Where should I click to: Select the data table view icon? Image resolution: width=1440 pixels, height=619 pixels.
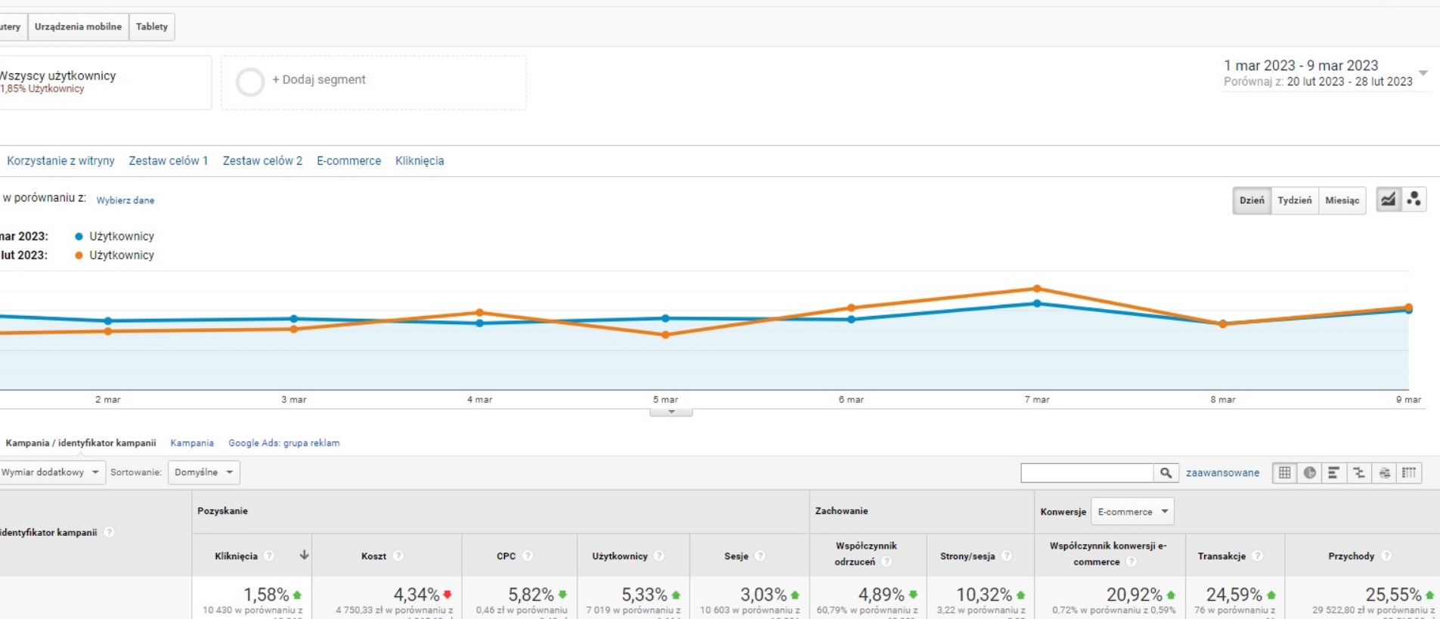1284,472
